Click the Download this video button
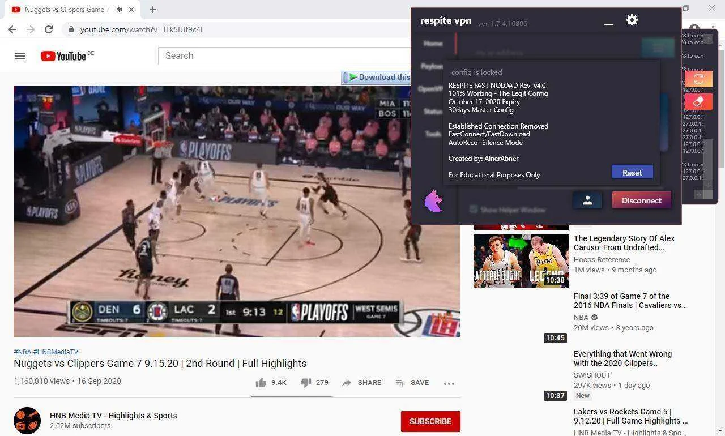The width and height of the screenshot is (725, 436). [377, 78]
